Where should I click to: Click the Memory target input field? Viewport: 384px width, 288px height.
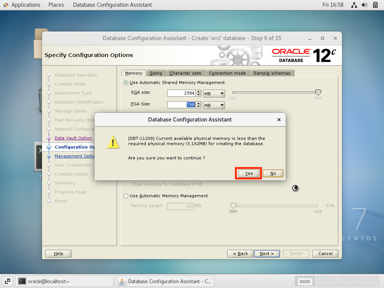tap(181, 206)
